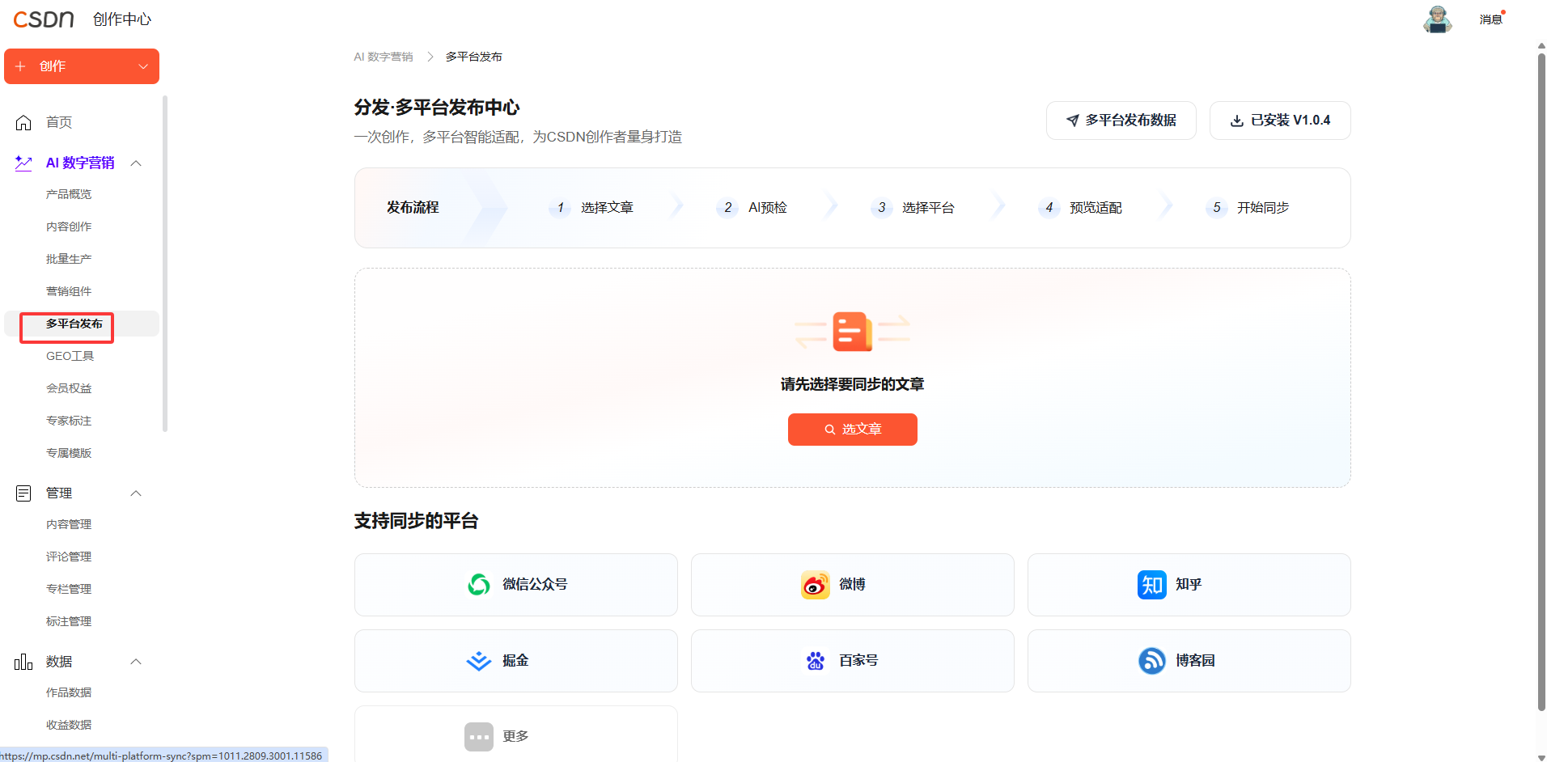
Task: Select the 掘金 platform card
Action: 516,661
